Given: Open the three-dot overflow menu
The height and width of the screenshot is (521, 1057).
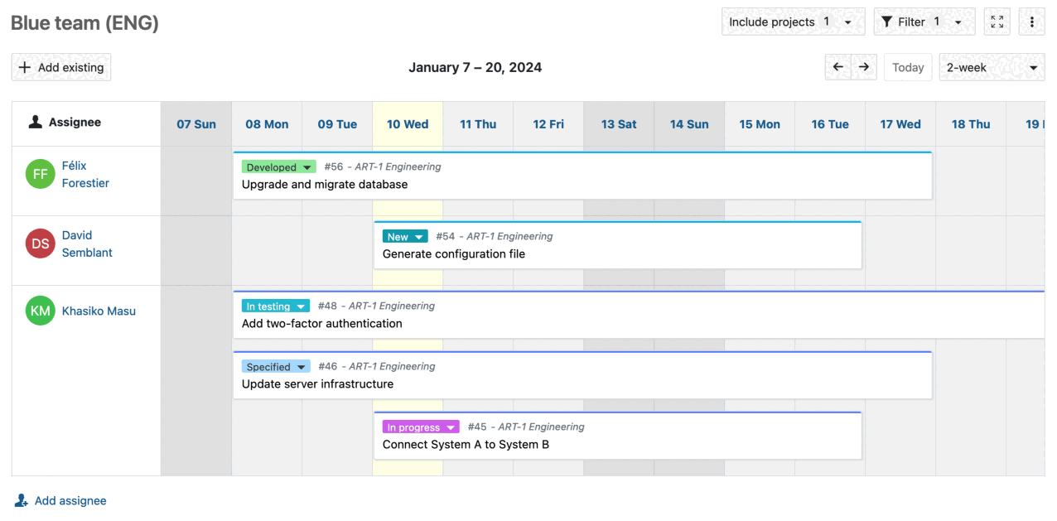Looking at the screenshot, I should pos(1031,22).
